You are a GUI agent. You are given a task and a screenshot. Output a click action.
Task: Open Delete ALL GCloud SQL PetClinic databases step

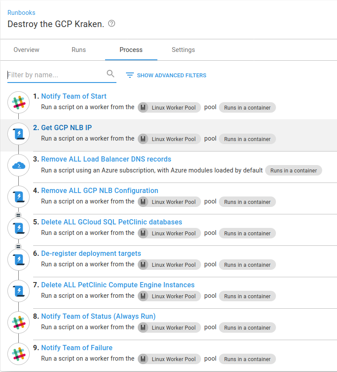click(x=112, y=222)
